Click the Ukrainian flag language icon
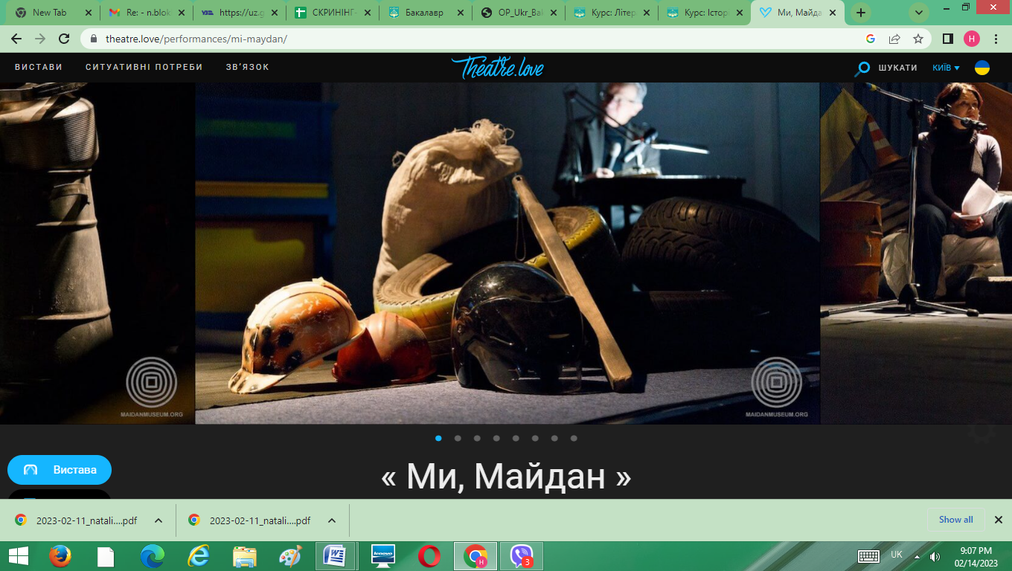 tap(982, 68)
